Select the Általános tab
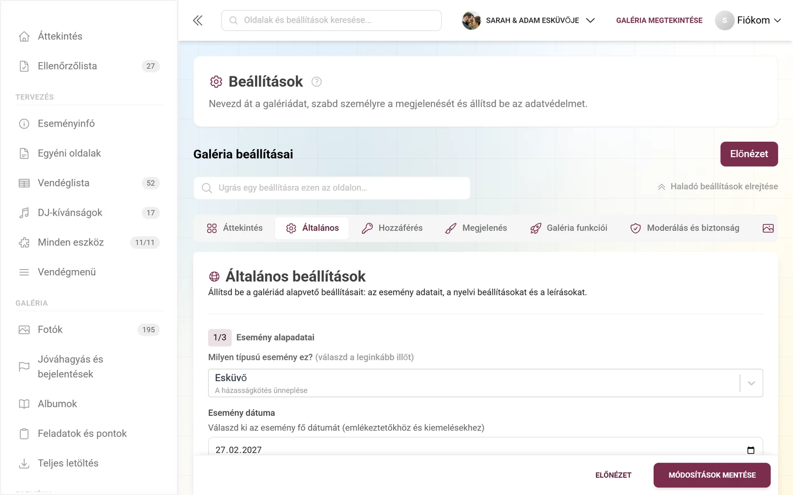 tap(312, 228)
